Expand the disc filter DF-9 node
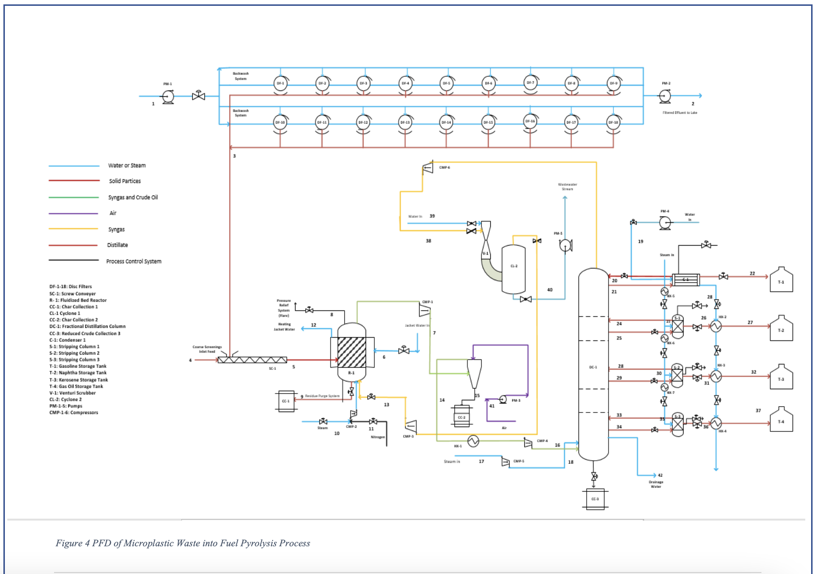The image size is (815, 574). click(x=612, y=83)
